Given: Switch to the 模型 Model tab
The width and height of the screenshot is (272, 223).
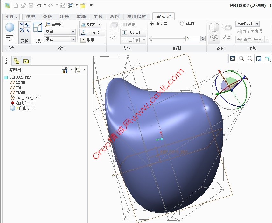Looking at the screenshot, I should point(30,17).
